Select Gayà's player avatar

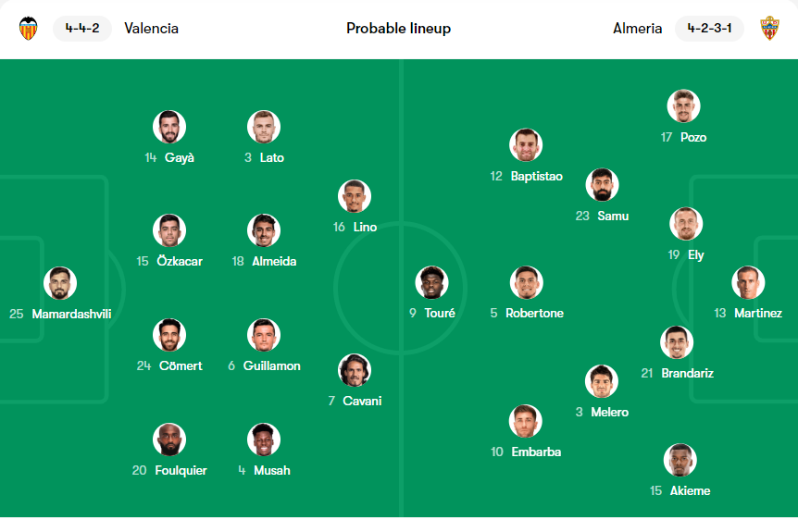169,127
